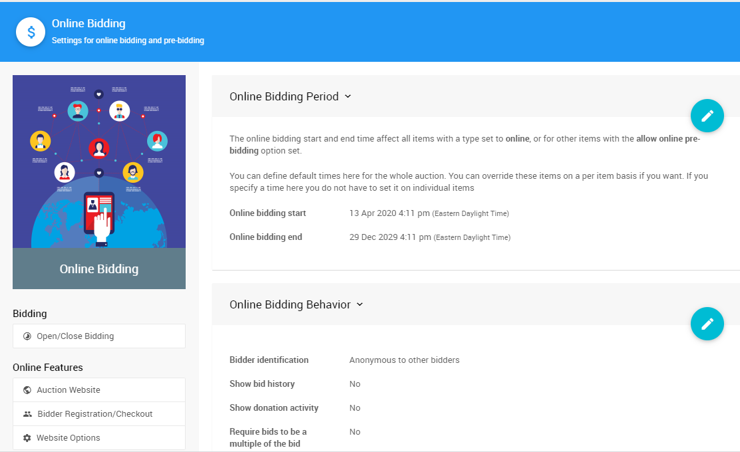
Task: Collapse the Online Bidding Period chevron
Action: [347, 96]
